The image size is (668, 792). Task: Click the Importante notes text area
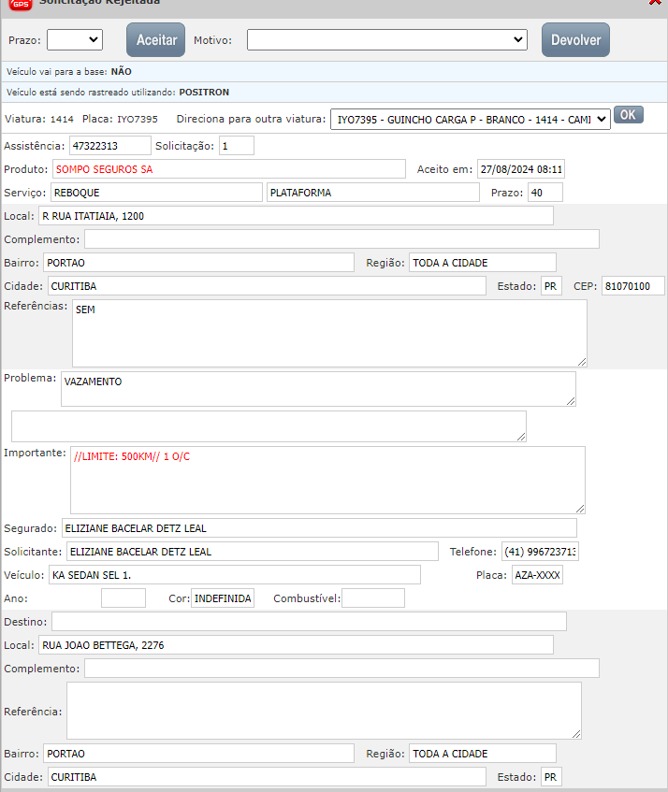point(327,480)
